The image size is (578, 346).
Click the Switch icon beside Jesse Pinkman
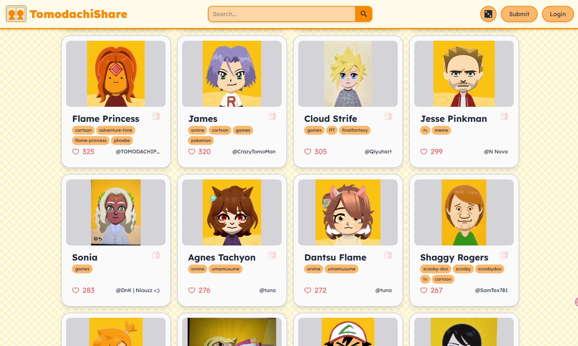point(504,116)
